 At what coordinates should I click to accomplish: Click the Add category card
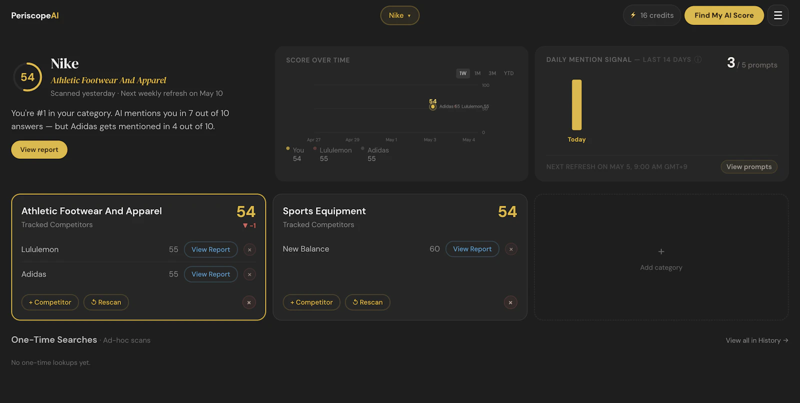tap(661, 257)
